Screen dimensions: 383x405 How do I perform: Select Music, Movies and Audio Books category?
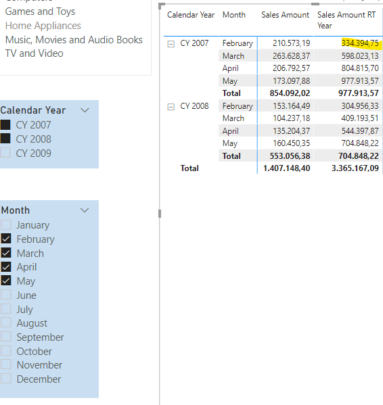point(74,40)
